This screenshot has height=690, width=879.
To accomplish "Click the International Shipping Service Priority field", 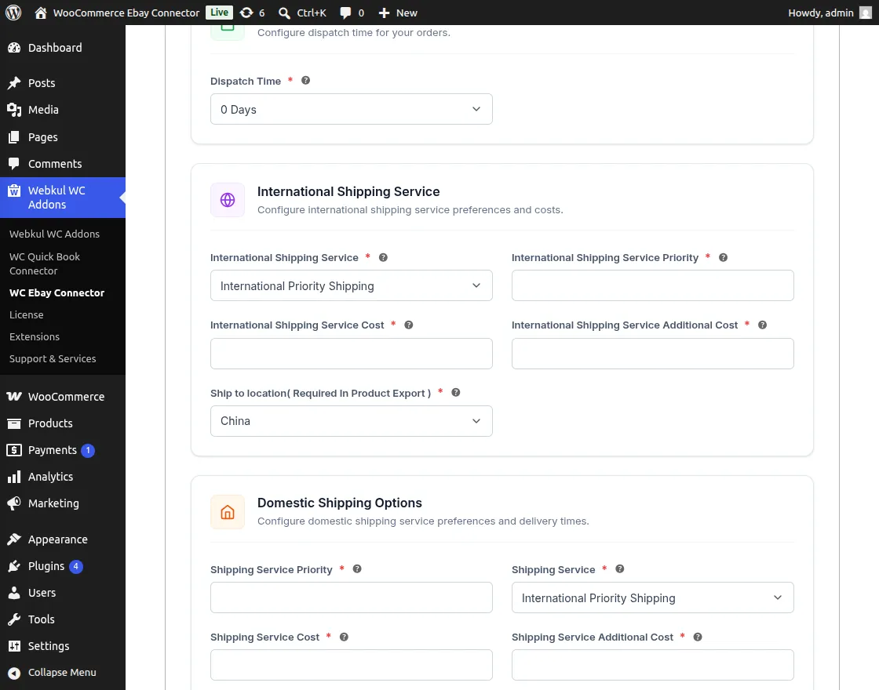I will coord(652,285).
